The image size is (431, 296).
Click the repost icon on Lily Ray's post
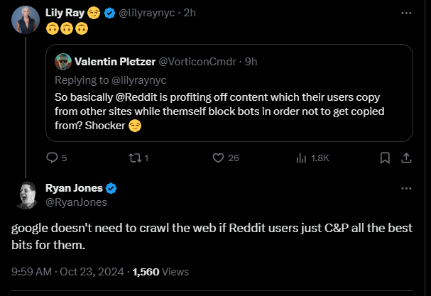click(135, 158)
